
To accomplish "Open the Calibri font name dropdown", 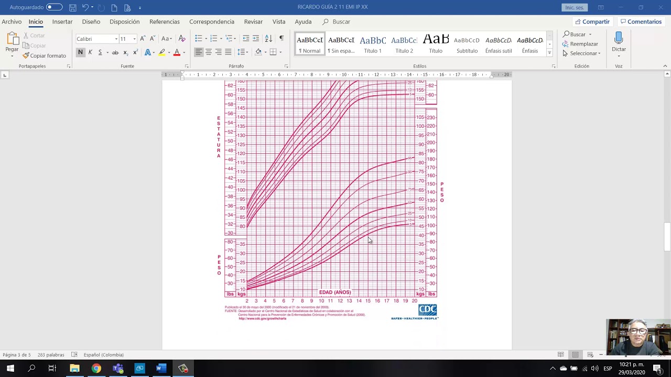I will click(x=116, y=39).
